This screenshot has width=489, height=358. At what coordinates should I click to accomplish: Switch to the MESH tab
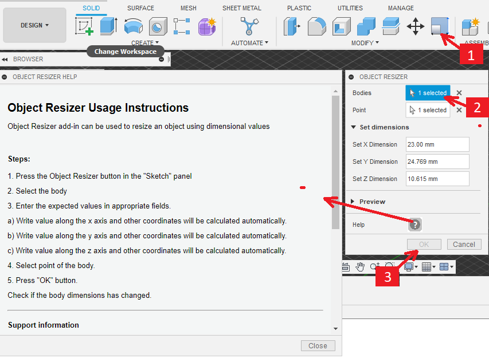[189, 8]
